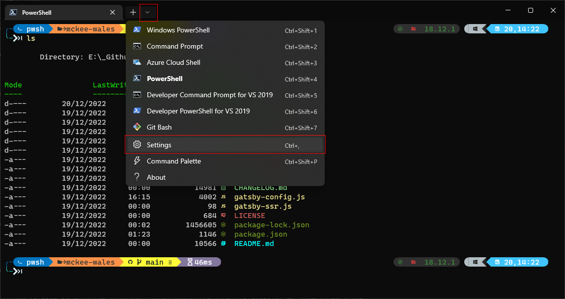The height and width of the screenshot is (299, 565).
Task: Click the gatsby-config.js file name
Action: [270, 197]
